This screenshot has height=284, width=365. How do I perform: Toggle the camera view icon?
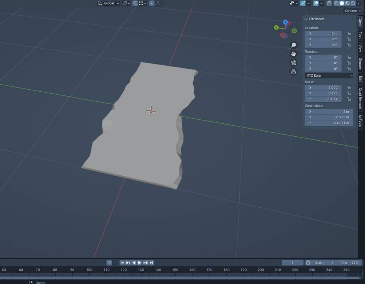point(294,62)
